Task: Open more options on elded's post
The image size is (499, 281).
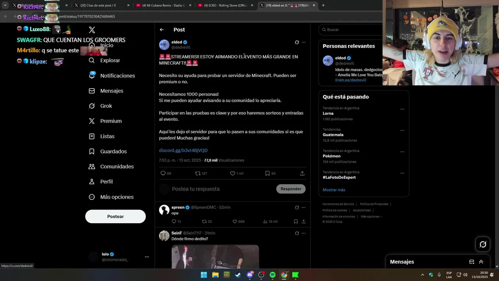Action: pos(304,42)
